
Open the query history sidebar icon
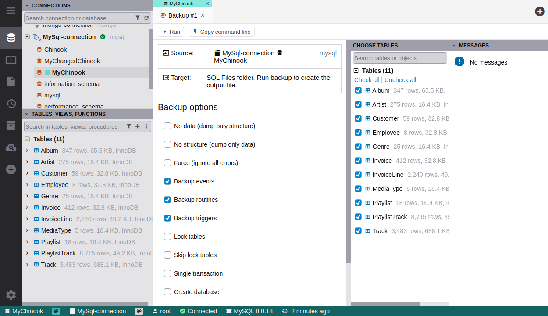(x=11, y=104)
